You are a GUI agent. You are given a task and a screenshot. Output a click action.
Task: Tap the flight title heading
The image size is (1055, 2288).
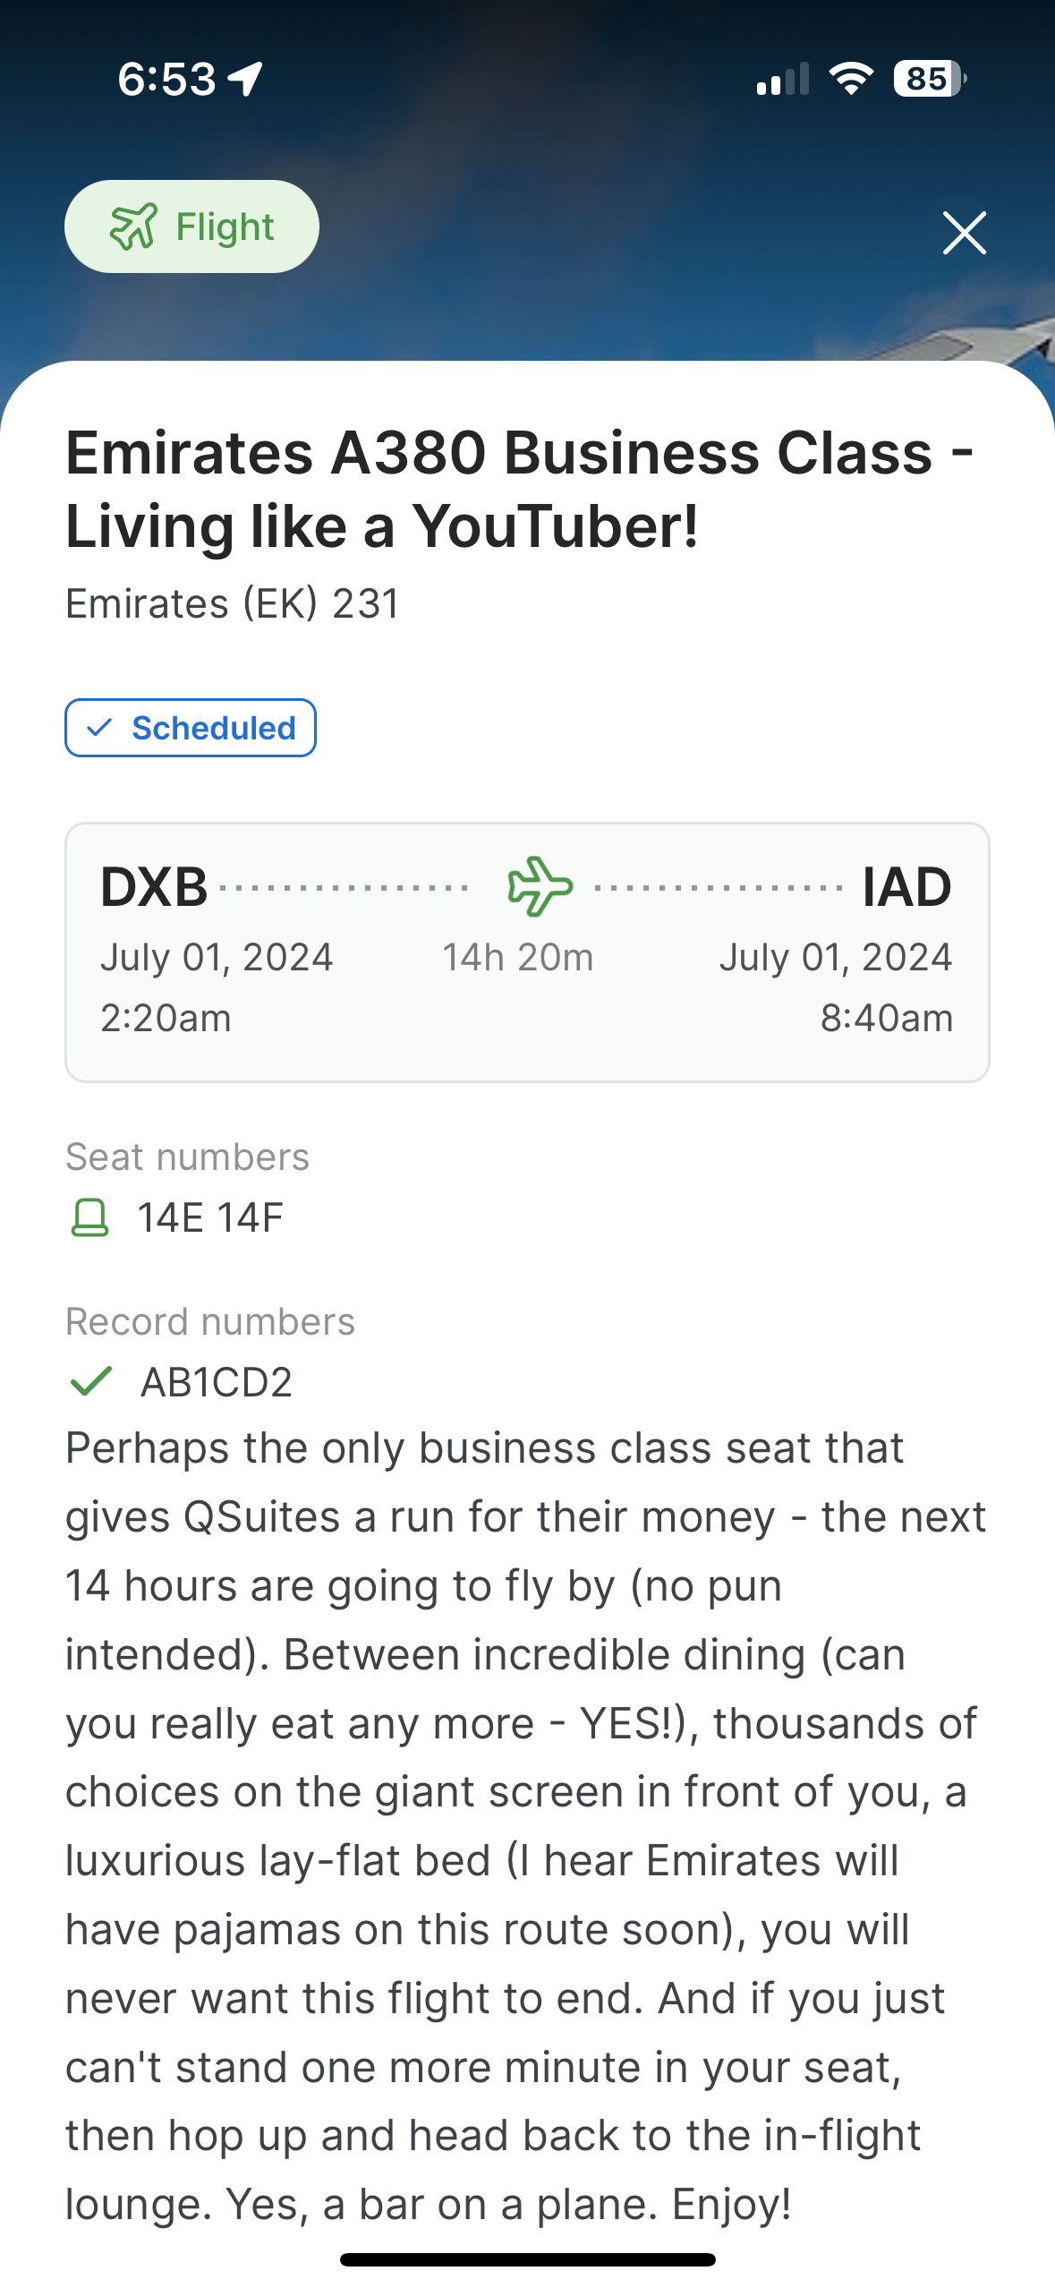pos(519,489)
